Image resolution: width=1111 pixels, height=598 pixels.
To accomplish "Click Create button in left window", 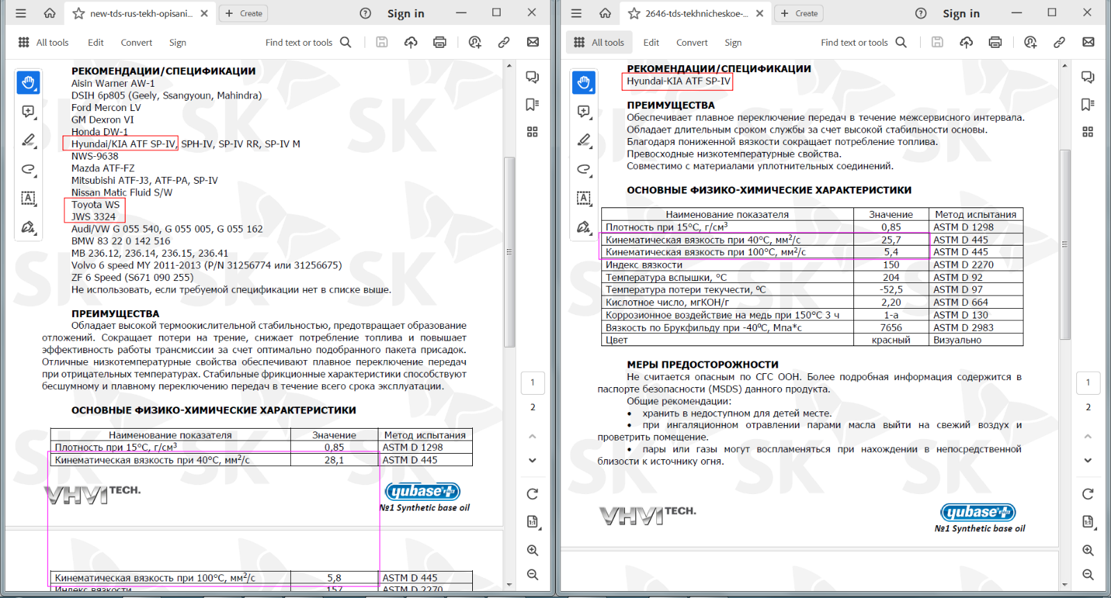I will tap(244, 13).
